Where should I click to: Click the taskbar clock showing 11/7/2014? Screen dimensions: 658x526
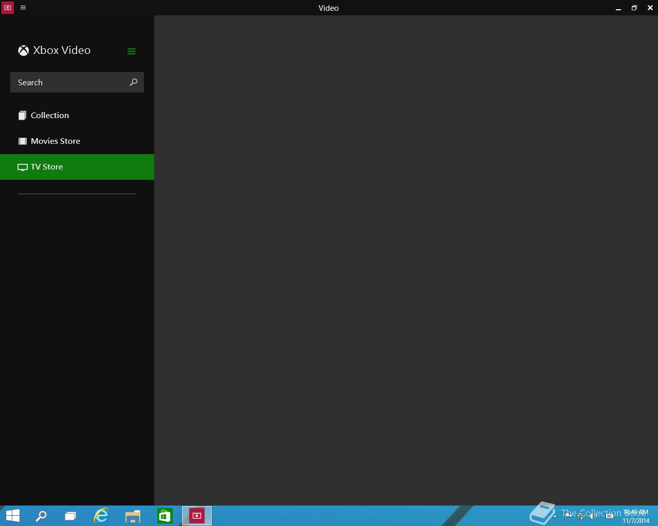click(x=636, y=516)
